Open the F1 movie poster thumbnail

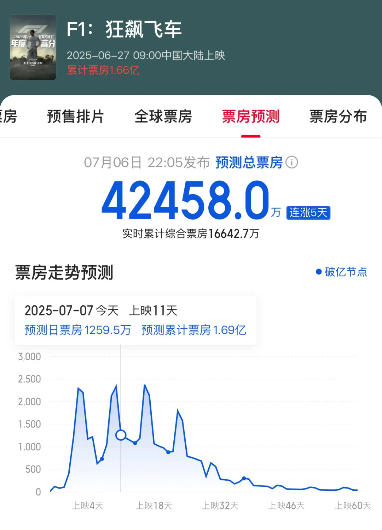click(33, 47)
